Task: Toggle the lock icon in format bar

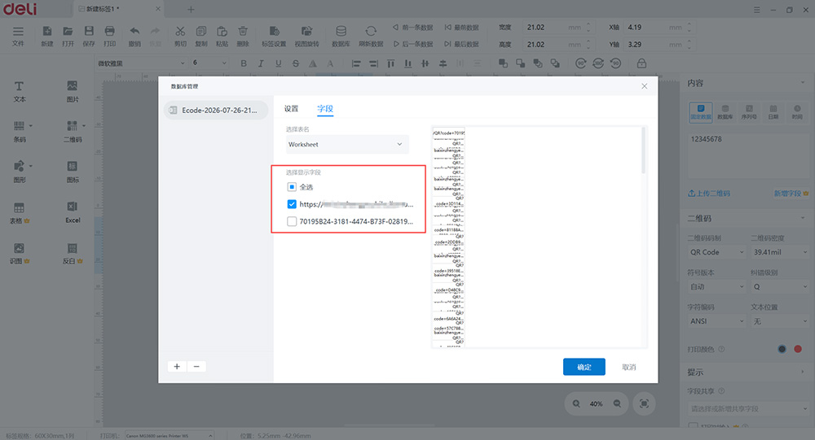Action: click(641, 63)
